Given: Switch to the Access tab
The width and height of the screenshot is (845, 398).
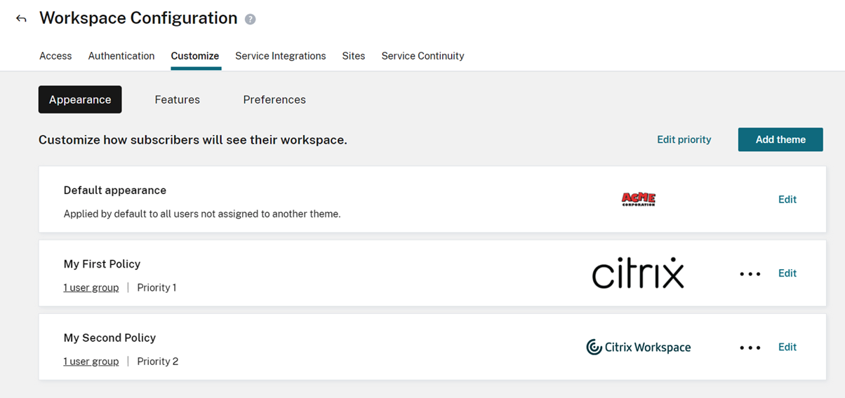Looking at the screenshot, I should [55, 56].
